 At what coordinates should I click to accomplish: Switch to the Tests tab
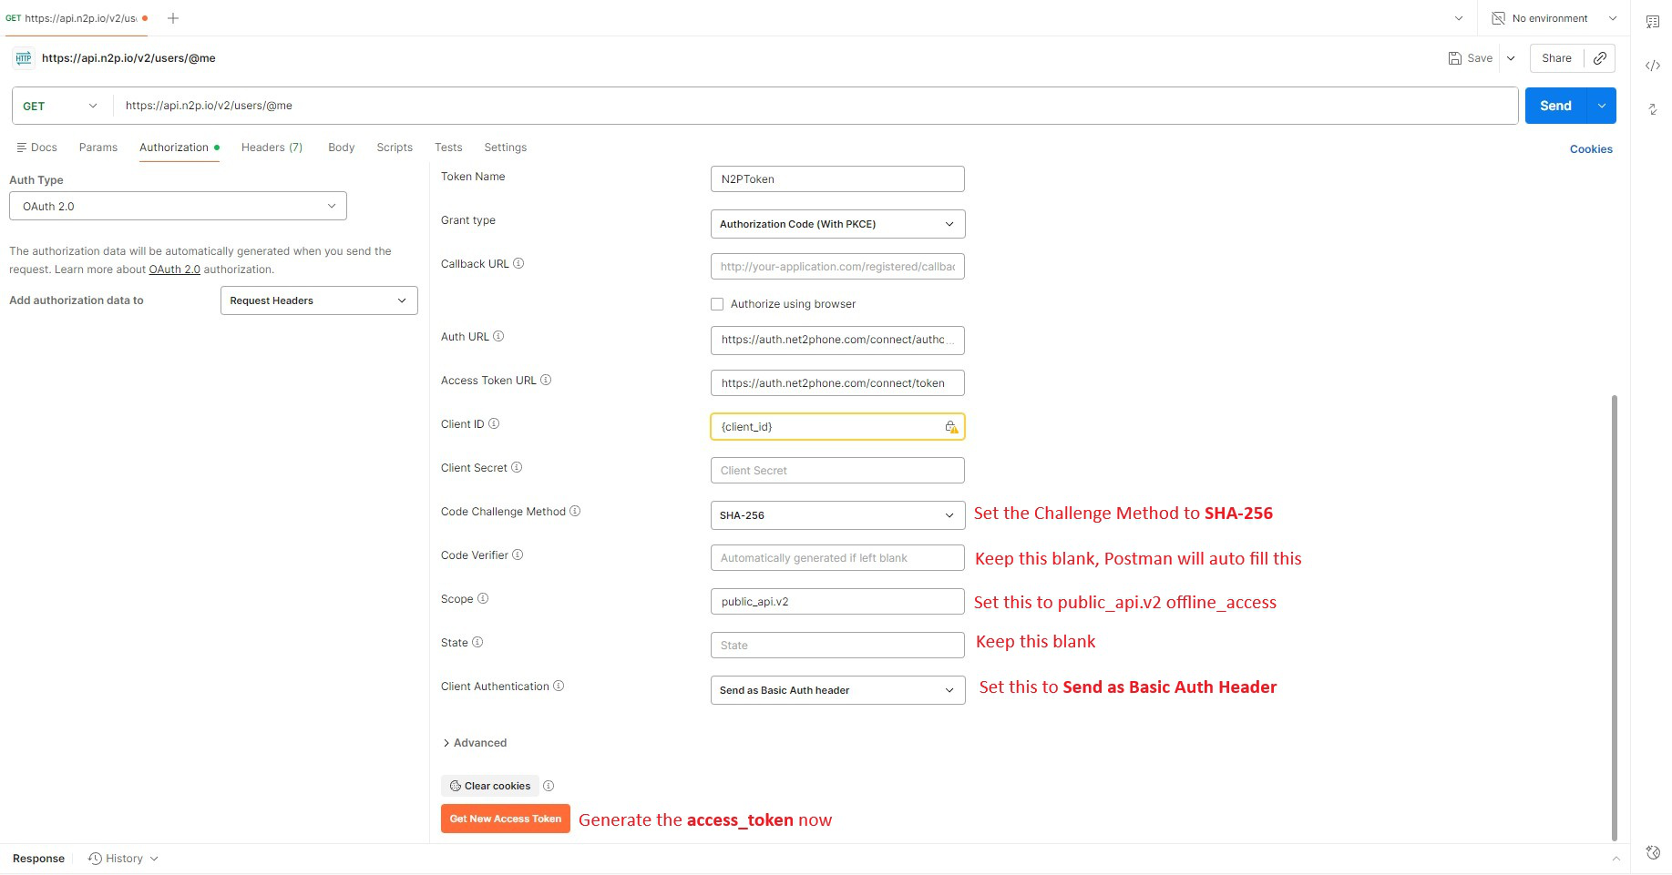pos(448,148)
